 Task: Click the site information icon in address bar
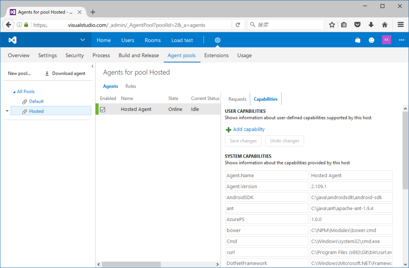tap(19, 25)
